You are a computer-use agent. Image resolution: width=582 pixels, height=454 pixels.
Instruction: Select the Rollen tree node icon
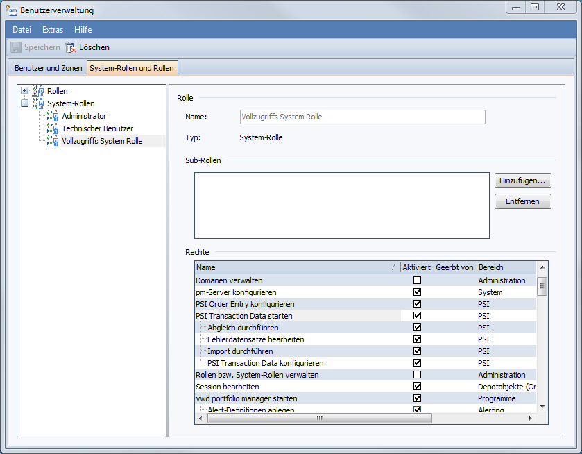coord(37,91)
